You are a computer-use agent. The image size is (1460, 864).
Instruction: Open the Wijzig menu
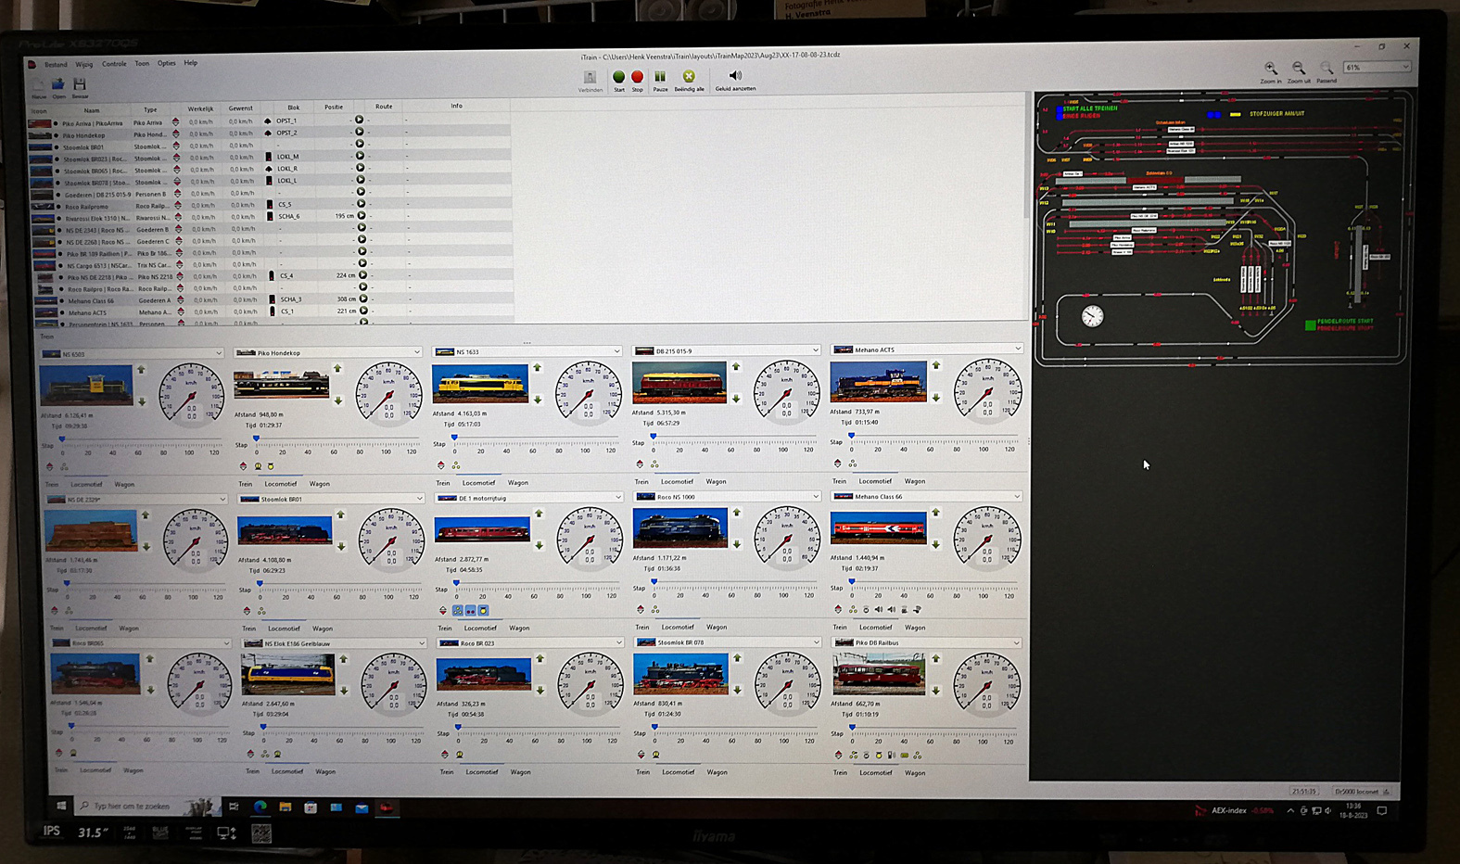[x=84, y=65]
